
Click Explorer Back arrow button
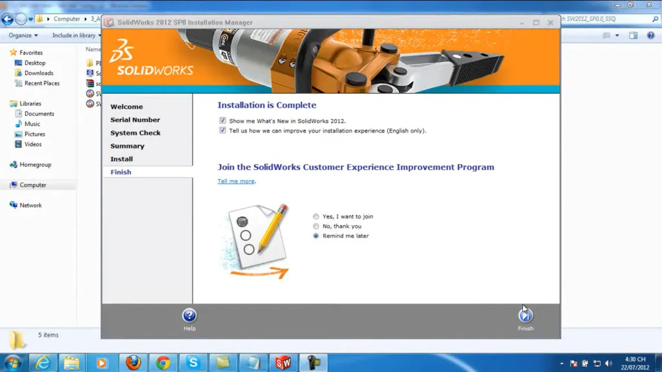point(8,19)
